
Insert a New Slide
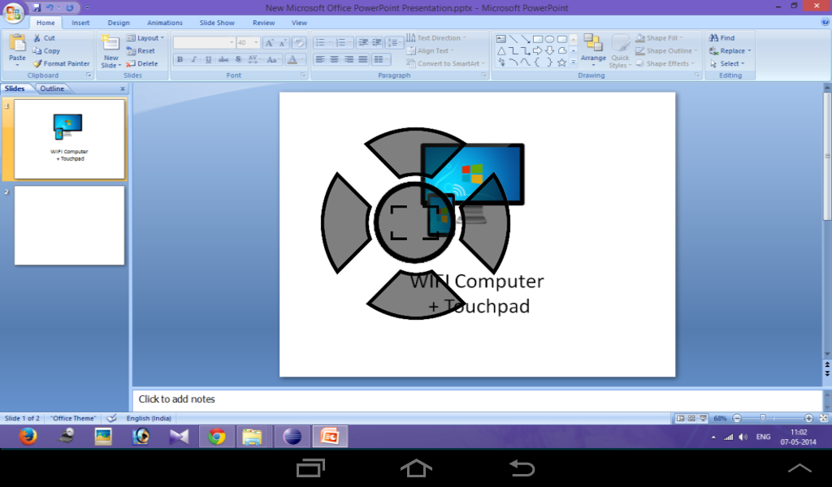coord(110,51)
